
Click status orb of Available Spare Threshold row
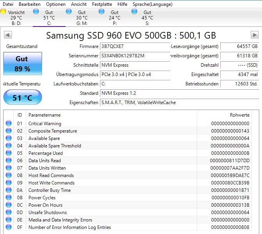pos(9,145)
